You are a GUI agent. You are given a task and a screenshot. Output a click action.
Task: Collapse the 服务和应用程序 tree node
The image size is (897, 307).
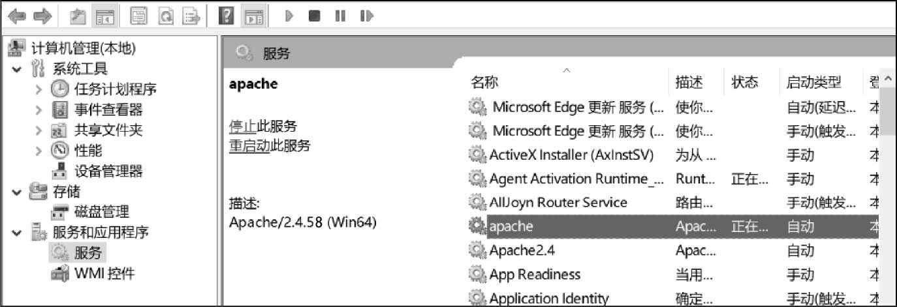[x=17, y=233]
